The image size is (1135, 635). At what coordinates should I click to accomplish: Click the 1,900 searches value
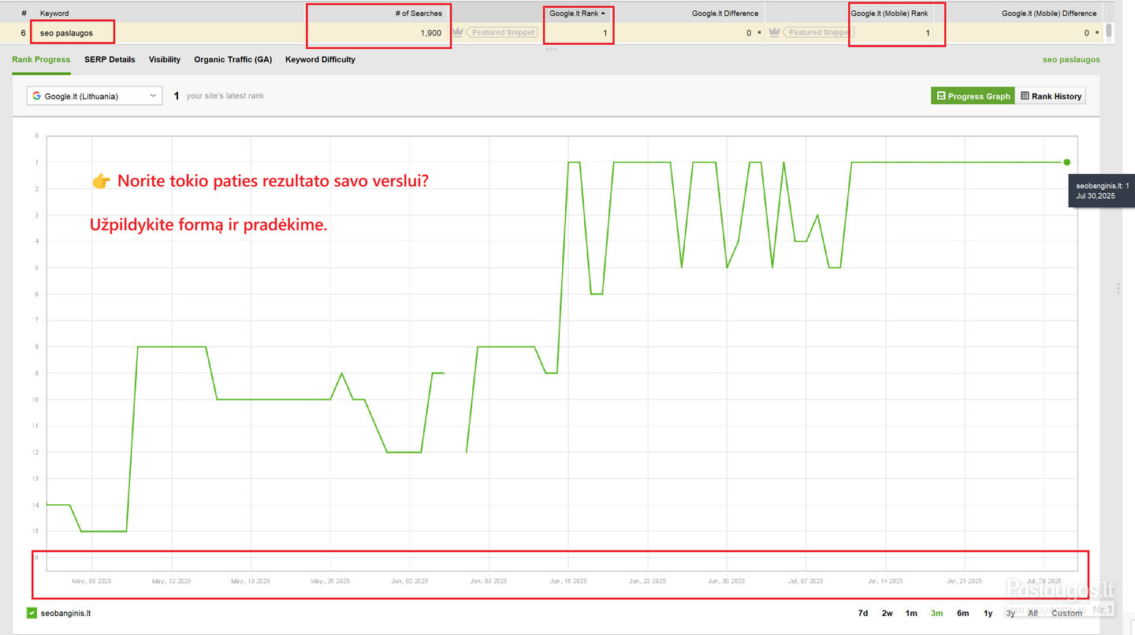[431, 33]
